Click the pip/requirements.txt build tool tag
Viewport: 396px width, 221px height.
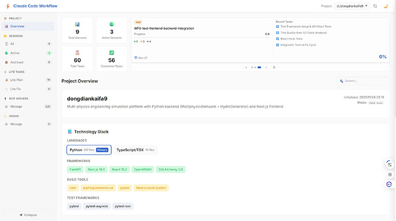click(98, 188)
